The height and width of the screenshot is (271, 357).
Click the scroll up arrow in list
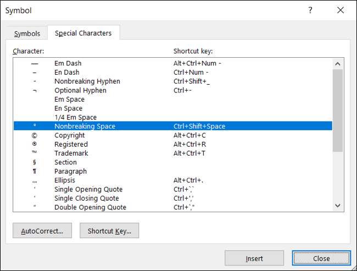338,64
